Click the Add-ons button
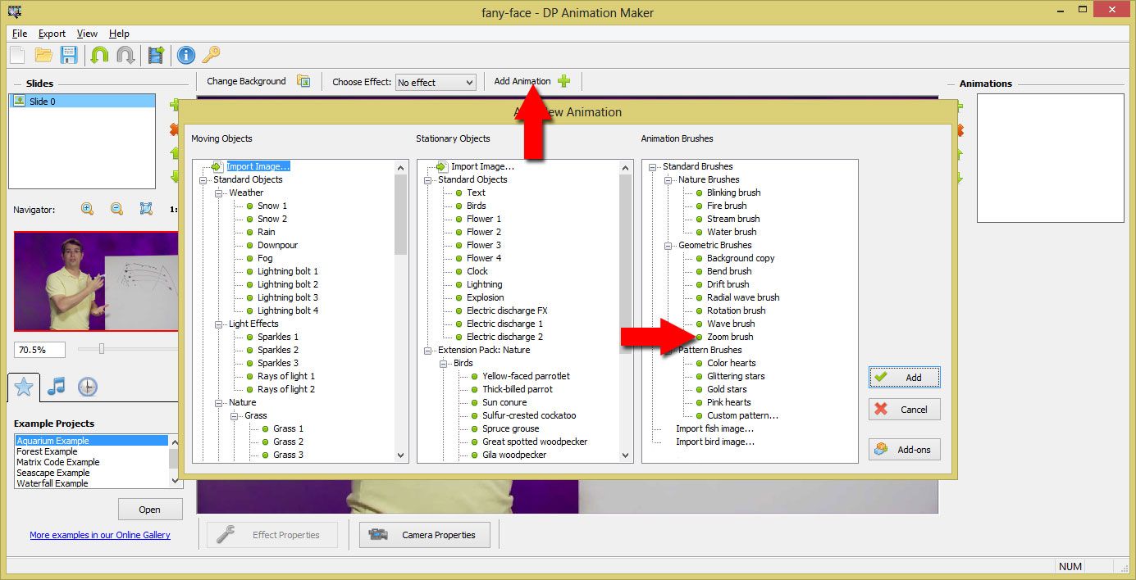Image resolution: width=1136 pixels, height=580 pixels. [905, 449]
